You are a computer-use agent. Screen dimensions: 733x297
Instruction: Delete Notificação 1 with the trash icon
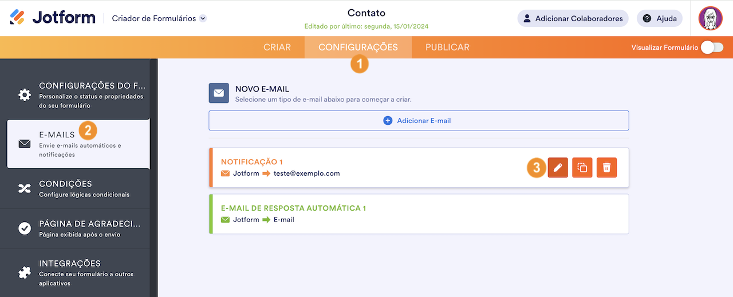click(607, 168)
